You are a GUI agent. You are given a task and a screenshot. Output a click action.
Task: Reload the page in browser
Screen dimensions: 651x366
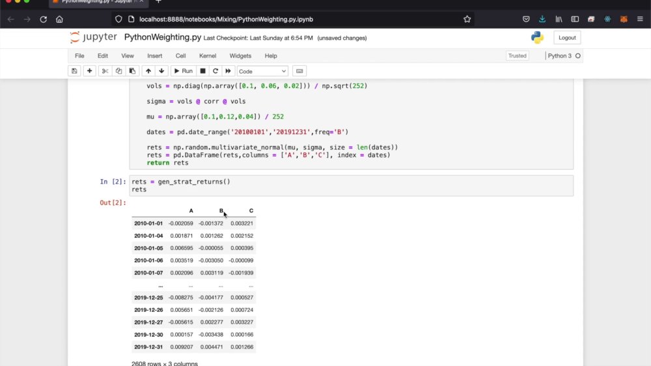(43, 19)
